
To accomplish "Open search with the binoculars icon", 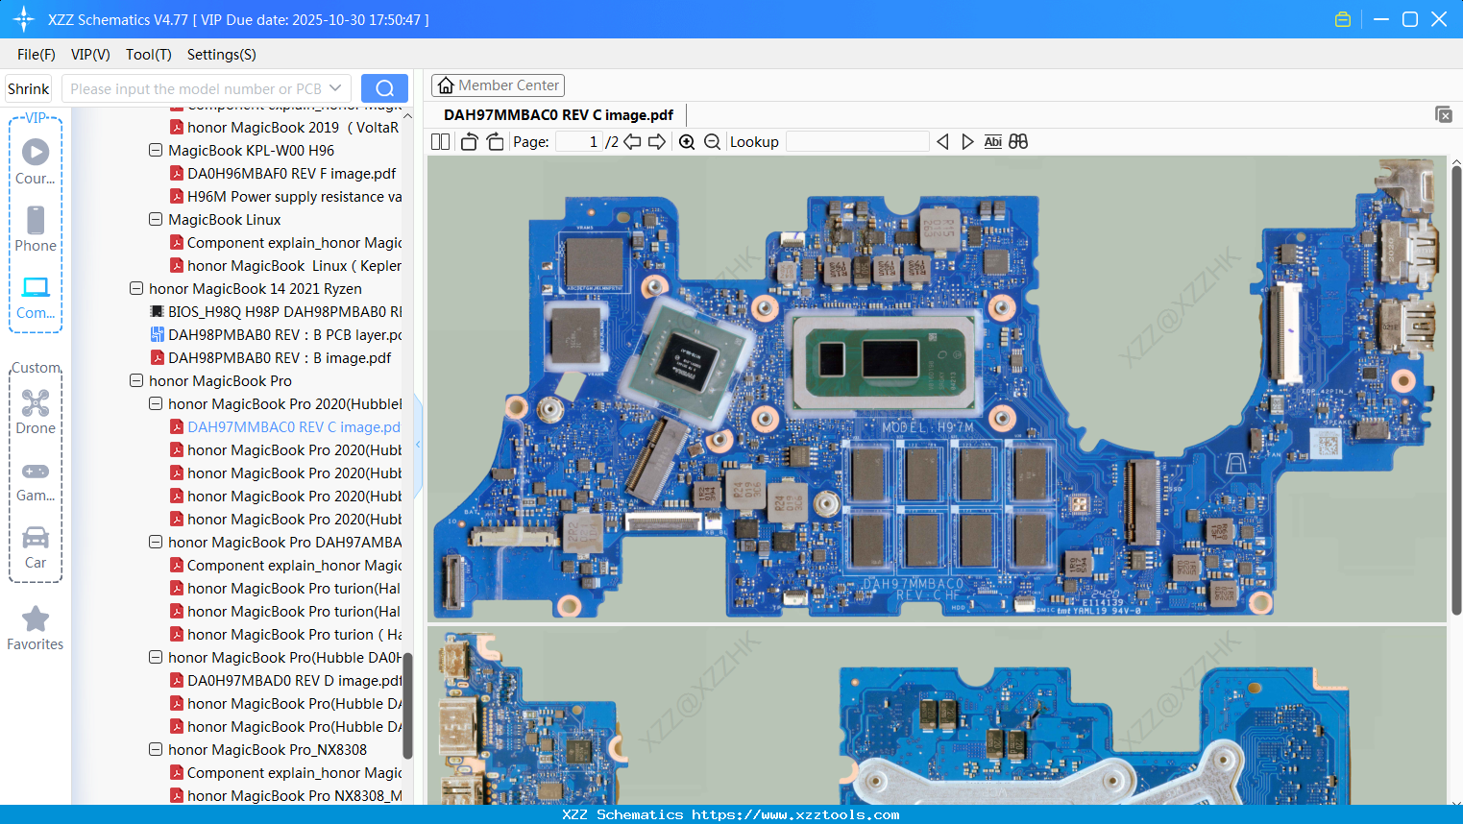I will point(1017,141).
